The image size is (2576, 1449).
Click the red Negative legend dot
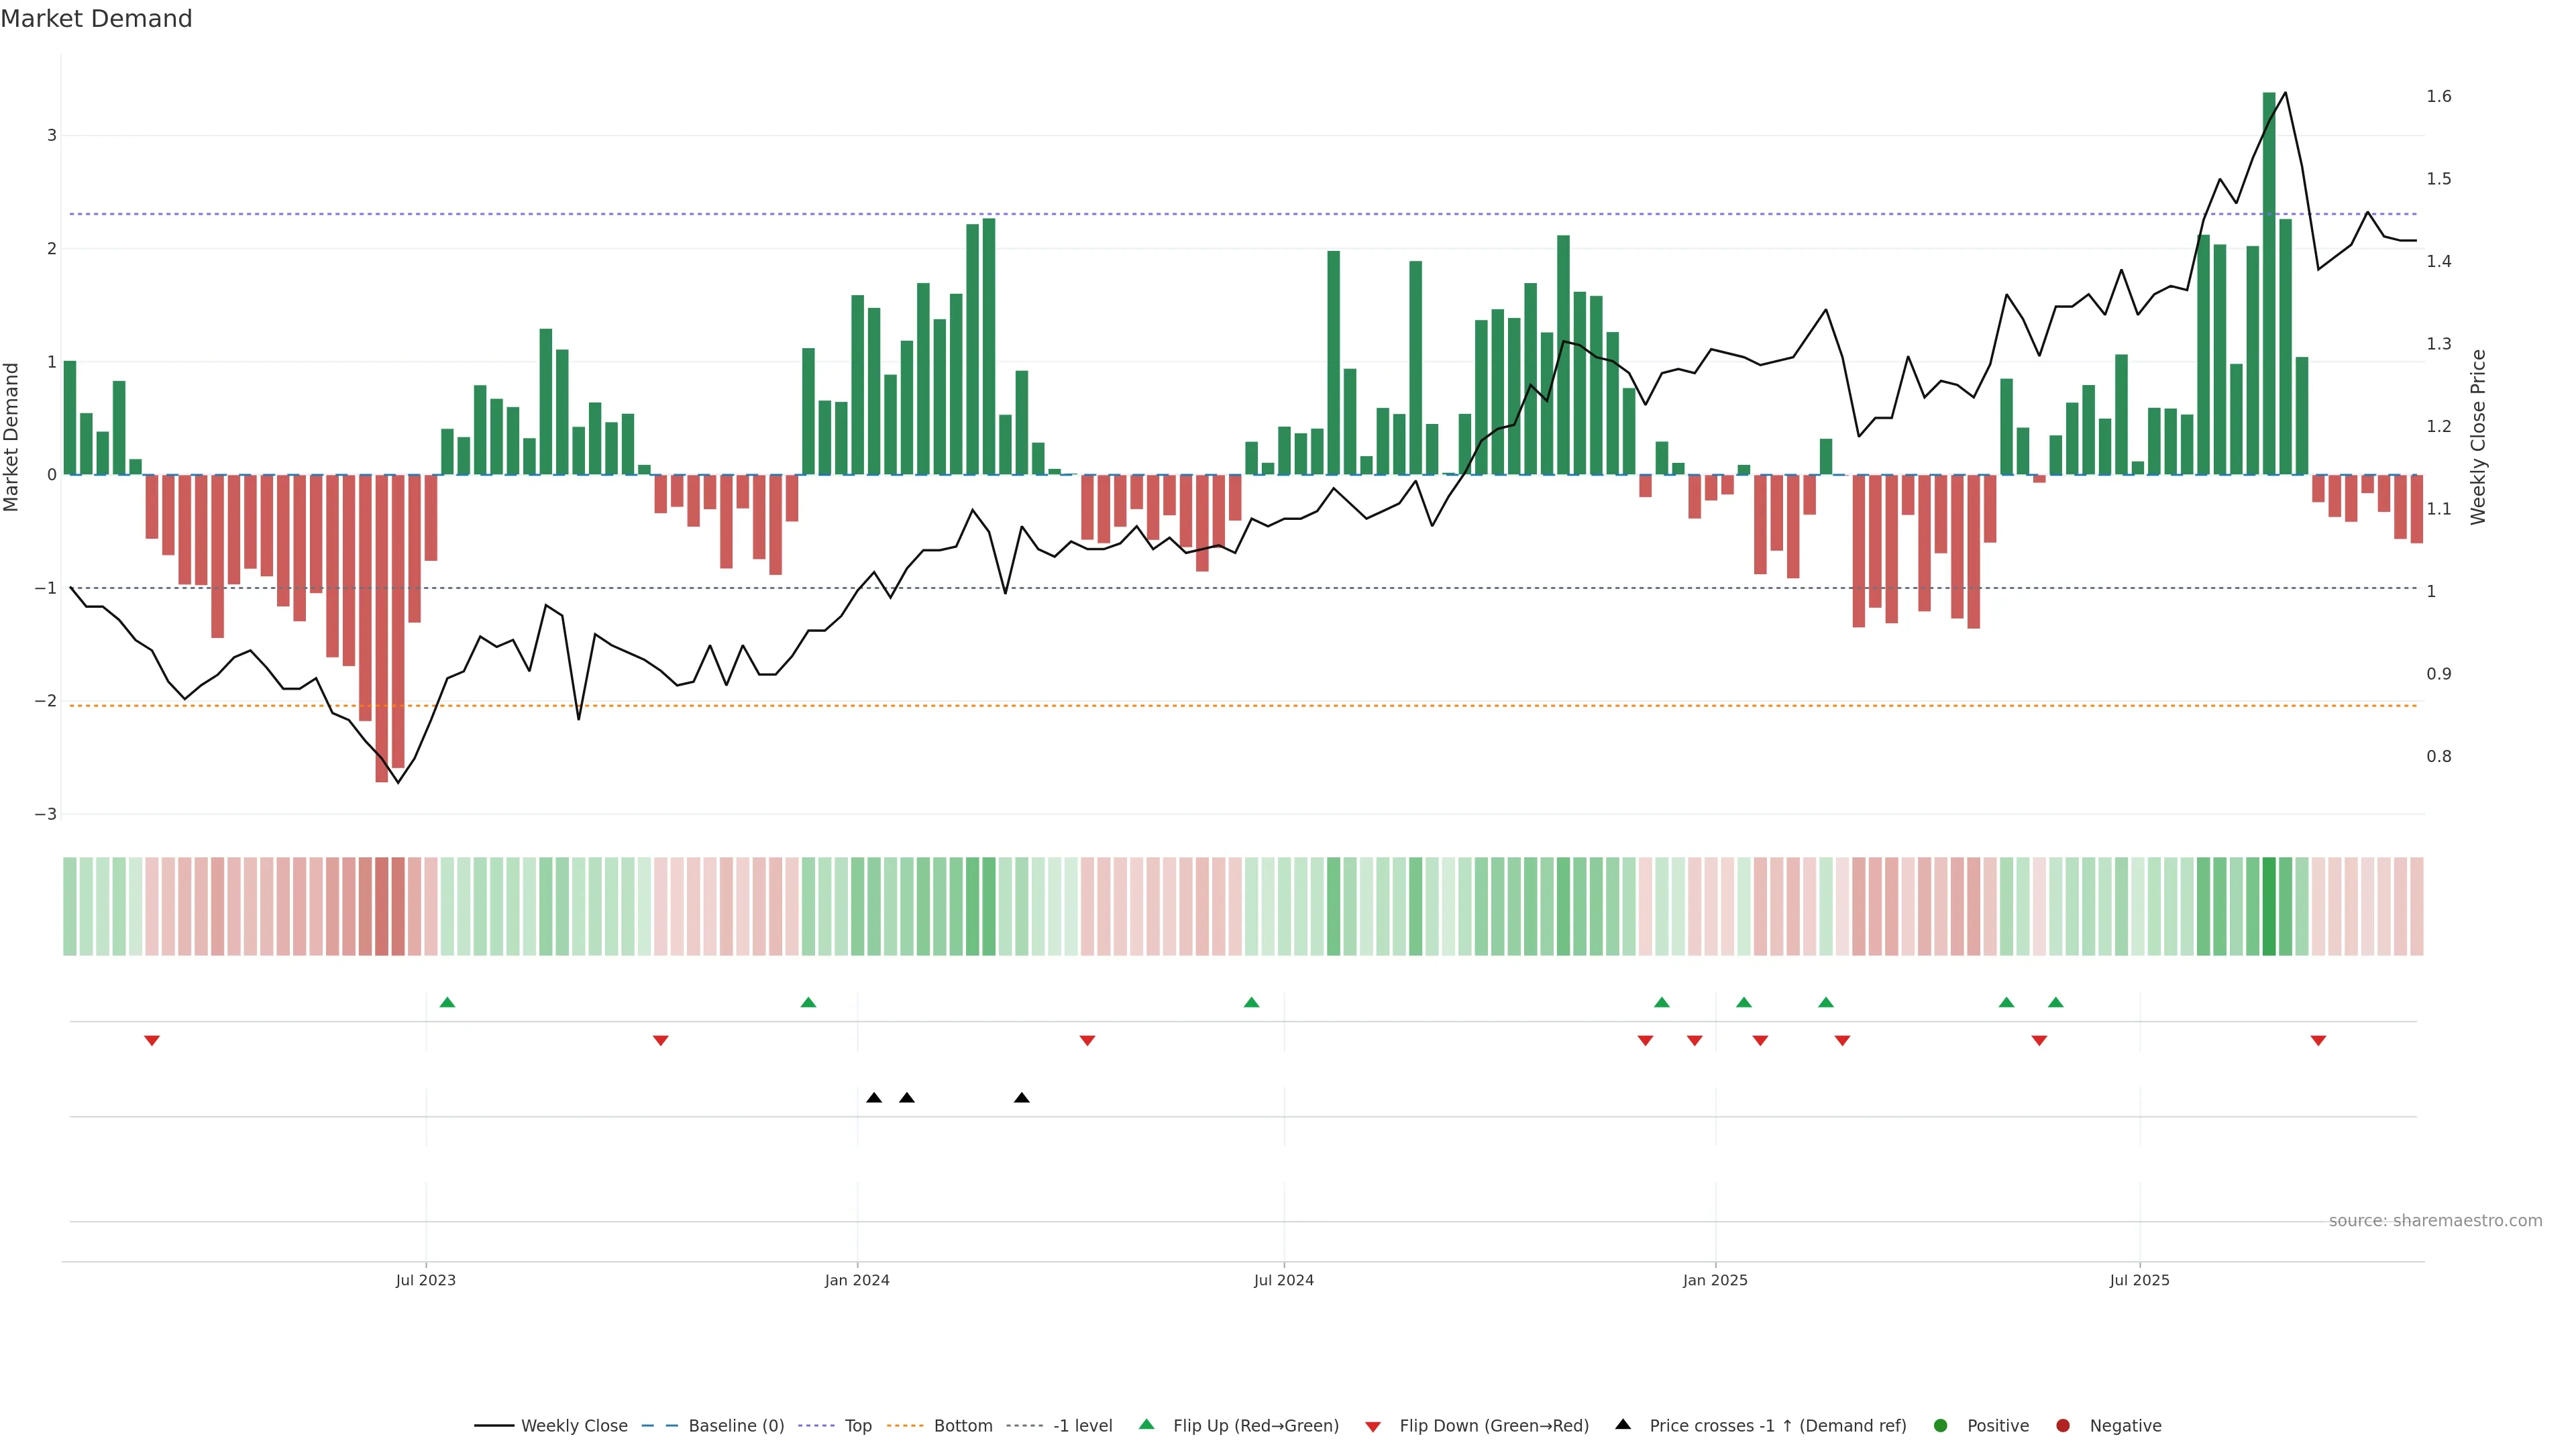(x=2063, y=1426)
